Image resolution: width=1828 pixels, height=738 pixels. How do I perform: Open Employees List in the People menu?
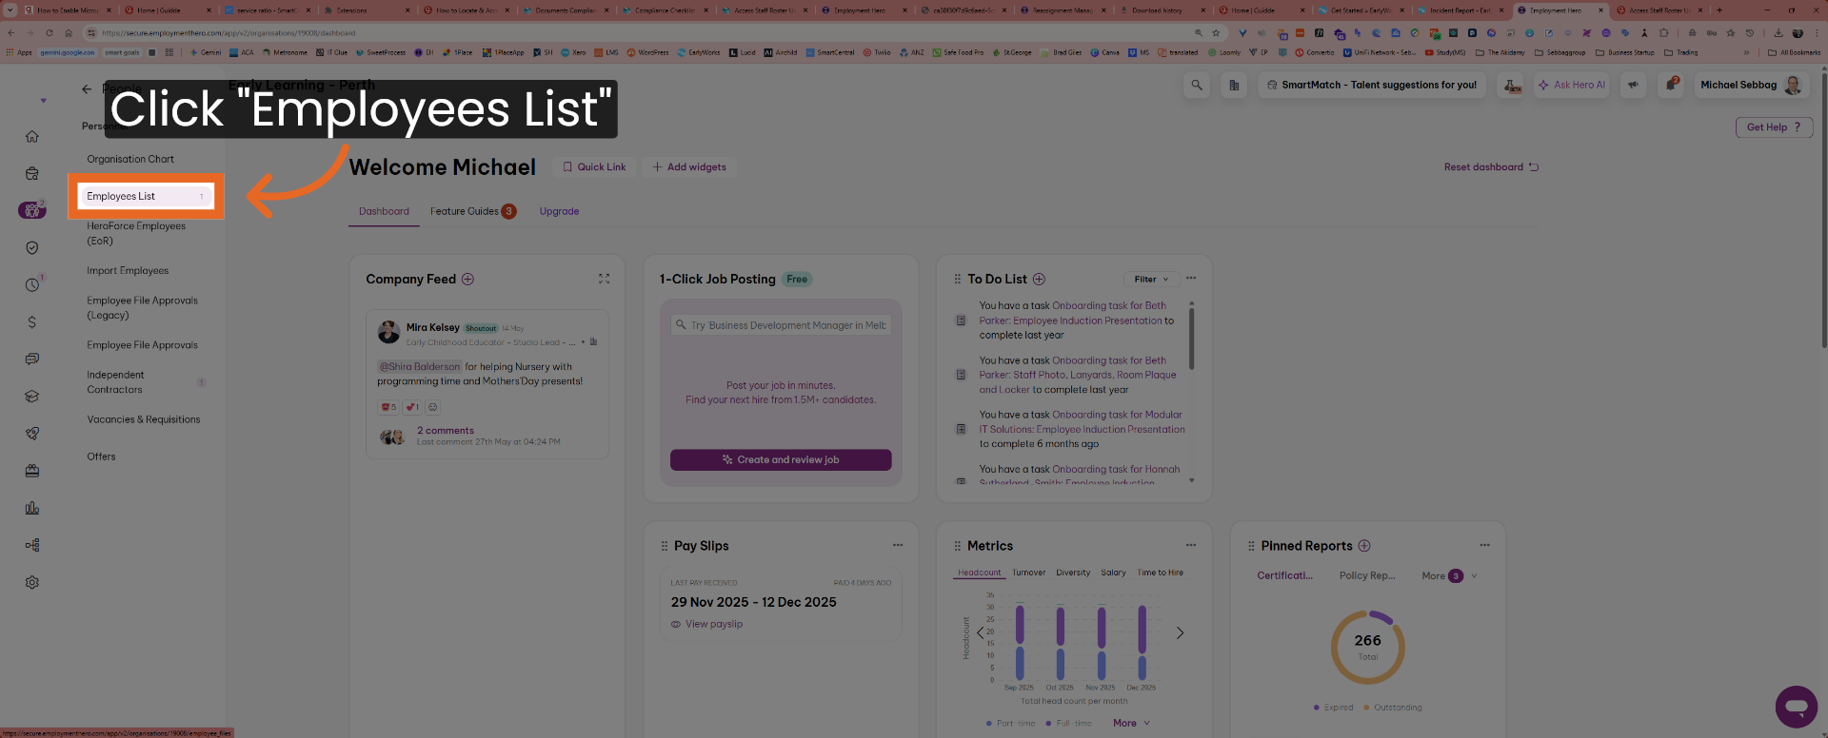tap(146, 196)
